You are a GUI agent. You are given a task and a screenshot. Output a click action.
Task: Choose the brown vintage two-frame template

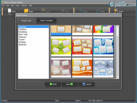[x=82, y=30]
